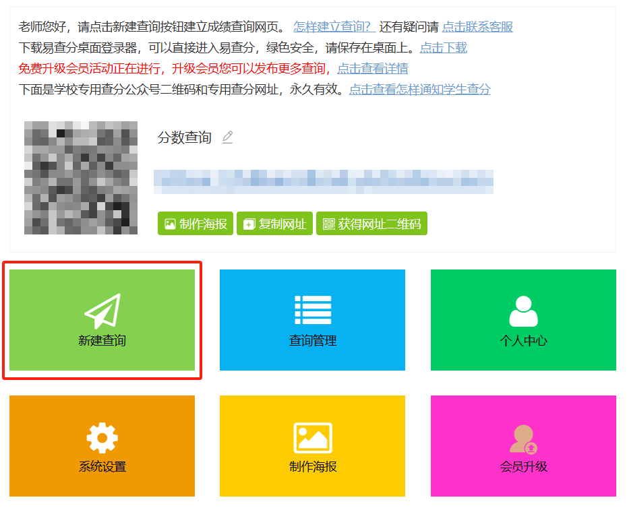Open the 点击联系客服 link

coord(477,27)
